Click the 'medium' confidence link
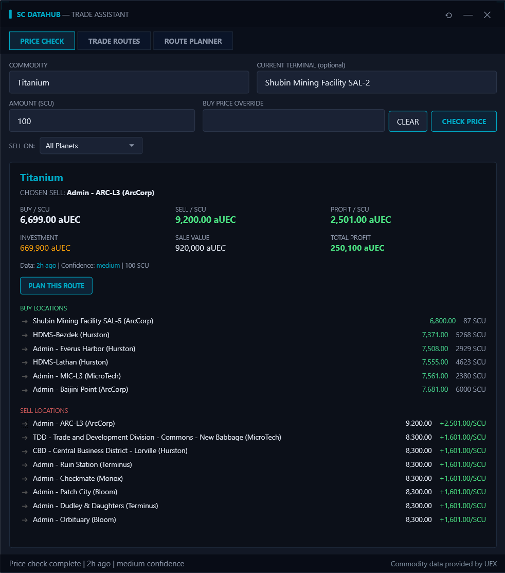 tap(108, 265)
